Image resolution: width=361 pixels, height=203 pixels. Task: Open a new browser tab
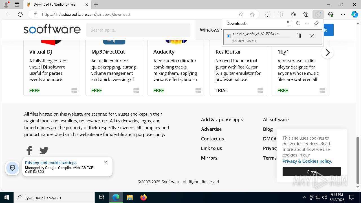point(96,5)
